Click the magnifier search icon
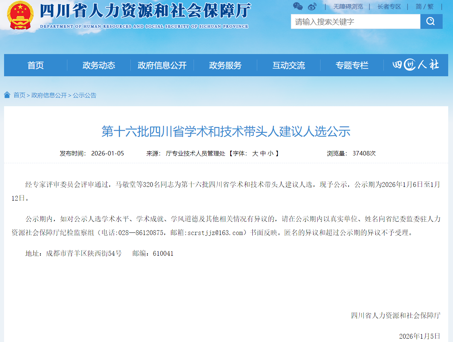Viewport: 453px width, 342px height. 431,21
